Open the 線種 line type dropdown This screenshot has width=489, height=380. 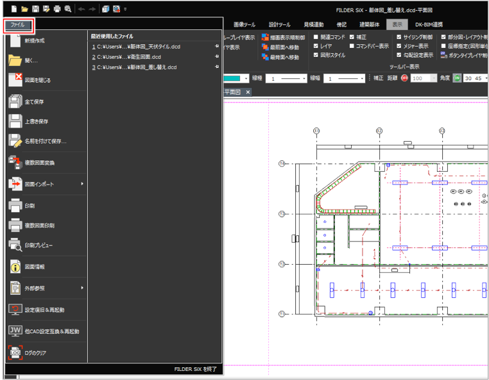[286, 78]
